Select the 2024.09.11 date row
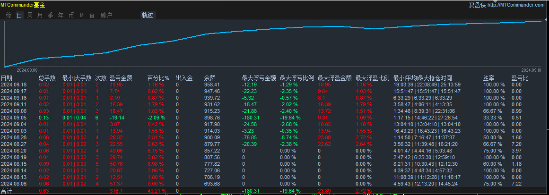The image size is (549, 195). click(x=14, y=104)
